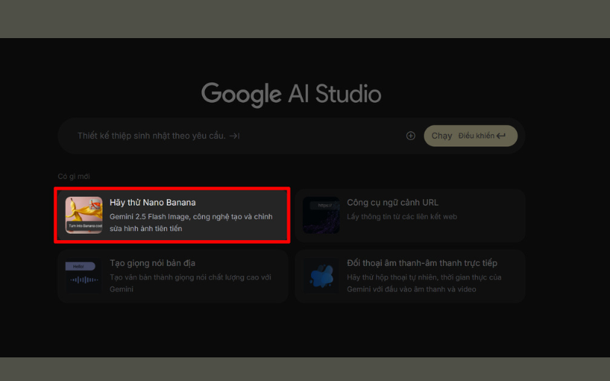Click the "Điều khiển" shortcut label
This screenshot has width=610, height=381.
coord(476,136)
